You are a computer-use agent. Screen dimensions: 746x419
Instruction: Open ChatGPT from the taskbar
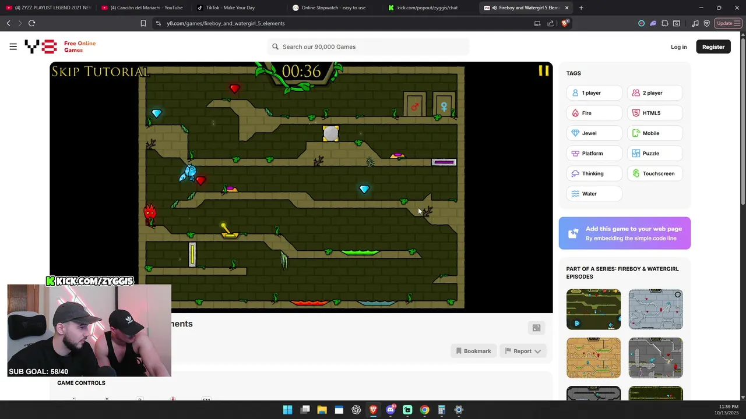click(356, 410)
